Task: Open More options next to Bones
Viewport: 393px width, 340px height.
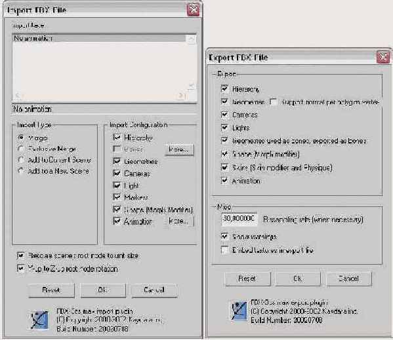Action: tap(179, 149)
